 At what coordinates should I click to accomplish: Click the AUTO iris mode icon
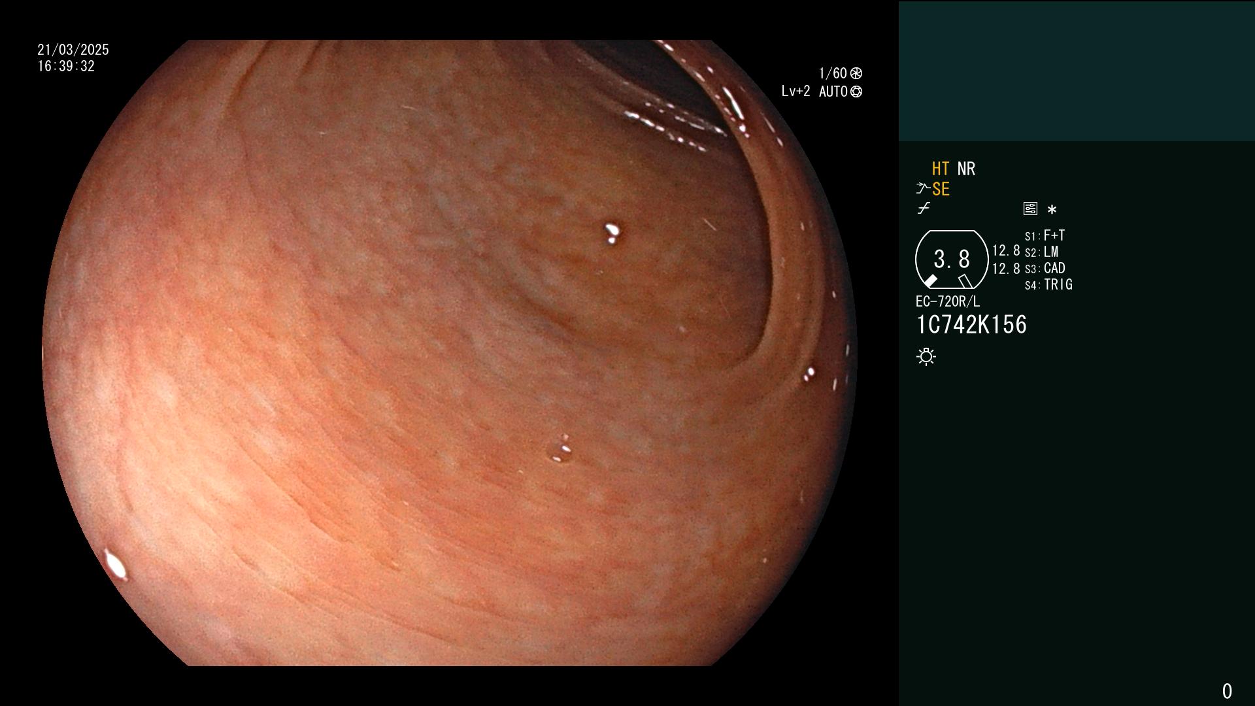click(856, 92)
